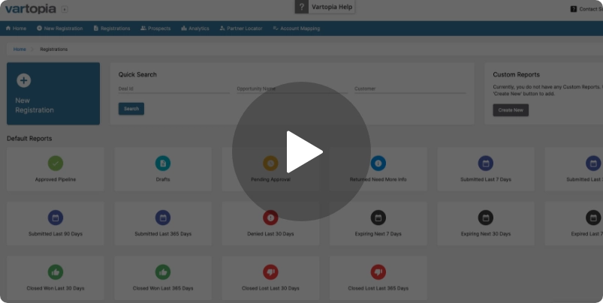Click Closed Won Last 365 Days label

[x=163, y=289]
